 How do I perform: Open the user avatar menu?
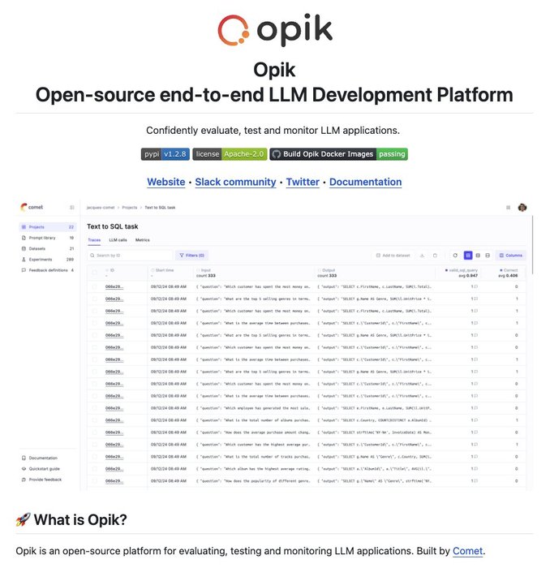[522, 208]
